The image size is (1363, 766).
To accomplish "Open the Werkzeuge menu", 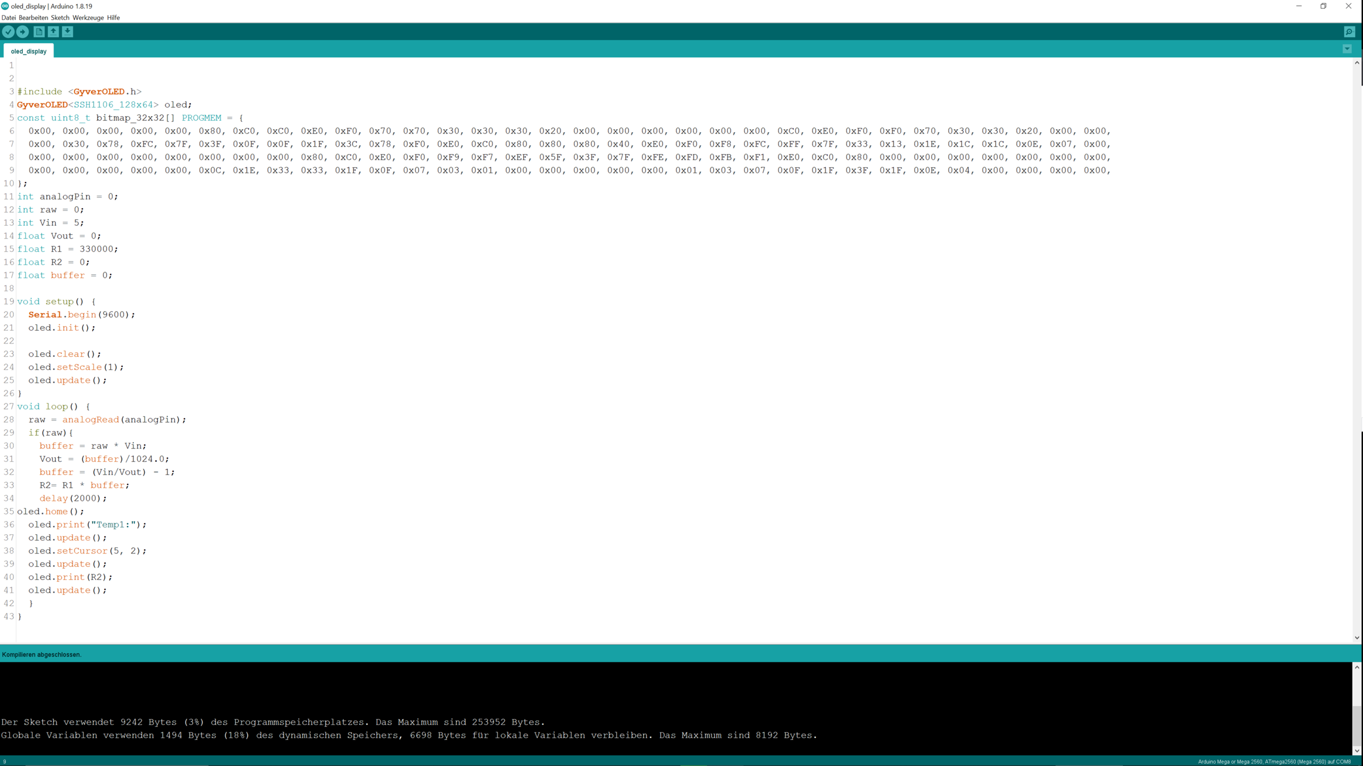I will pos(88,18).
